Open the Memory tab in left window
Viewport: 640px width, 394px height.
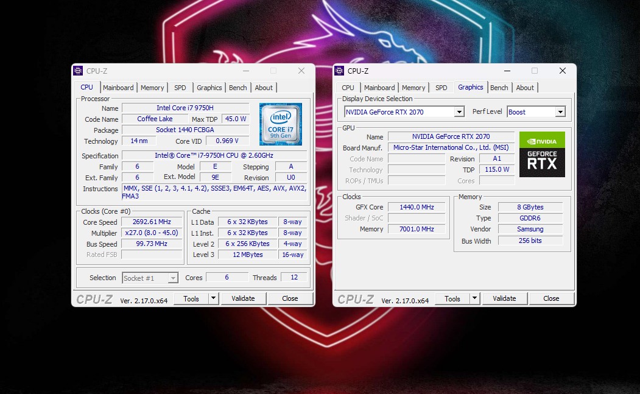tap(152, 88)
